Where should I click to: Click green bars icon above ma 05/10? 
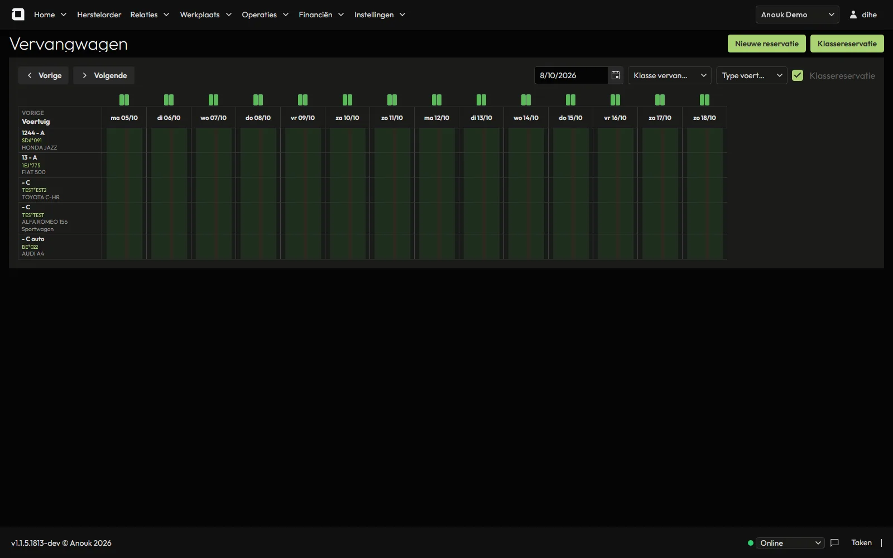(124, 100)
